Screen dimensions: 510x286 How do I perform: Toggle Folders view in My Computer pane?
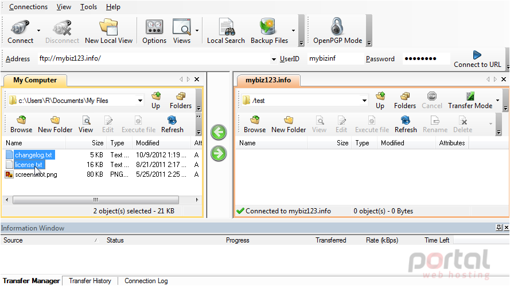click(181, 101)
